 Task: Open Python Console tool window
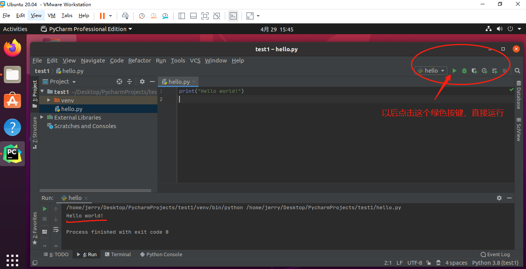click(x=161, y=255)
